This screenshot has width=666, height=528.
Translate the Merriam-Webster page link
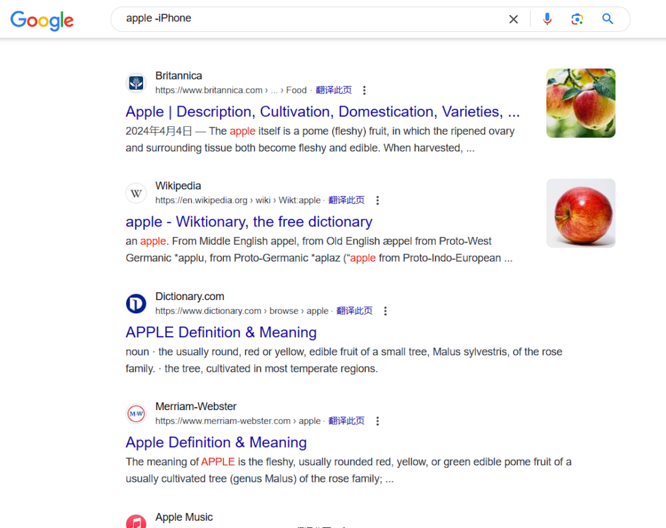tap(346, 421)
